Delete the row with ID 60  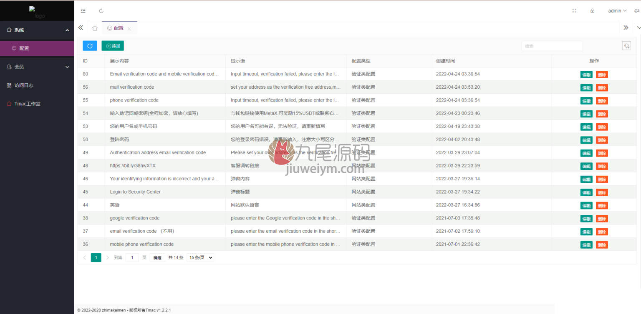click(x=602, y=75)
